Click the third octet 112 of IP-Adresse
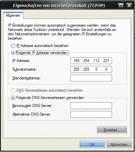The image size is (135, 152). (x=96, y=61)
